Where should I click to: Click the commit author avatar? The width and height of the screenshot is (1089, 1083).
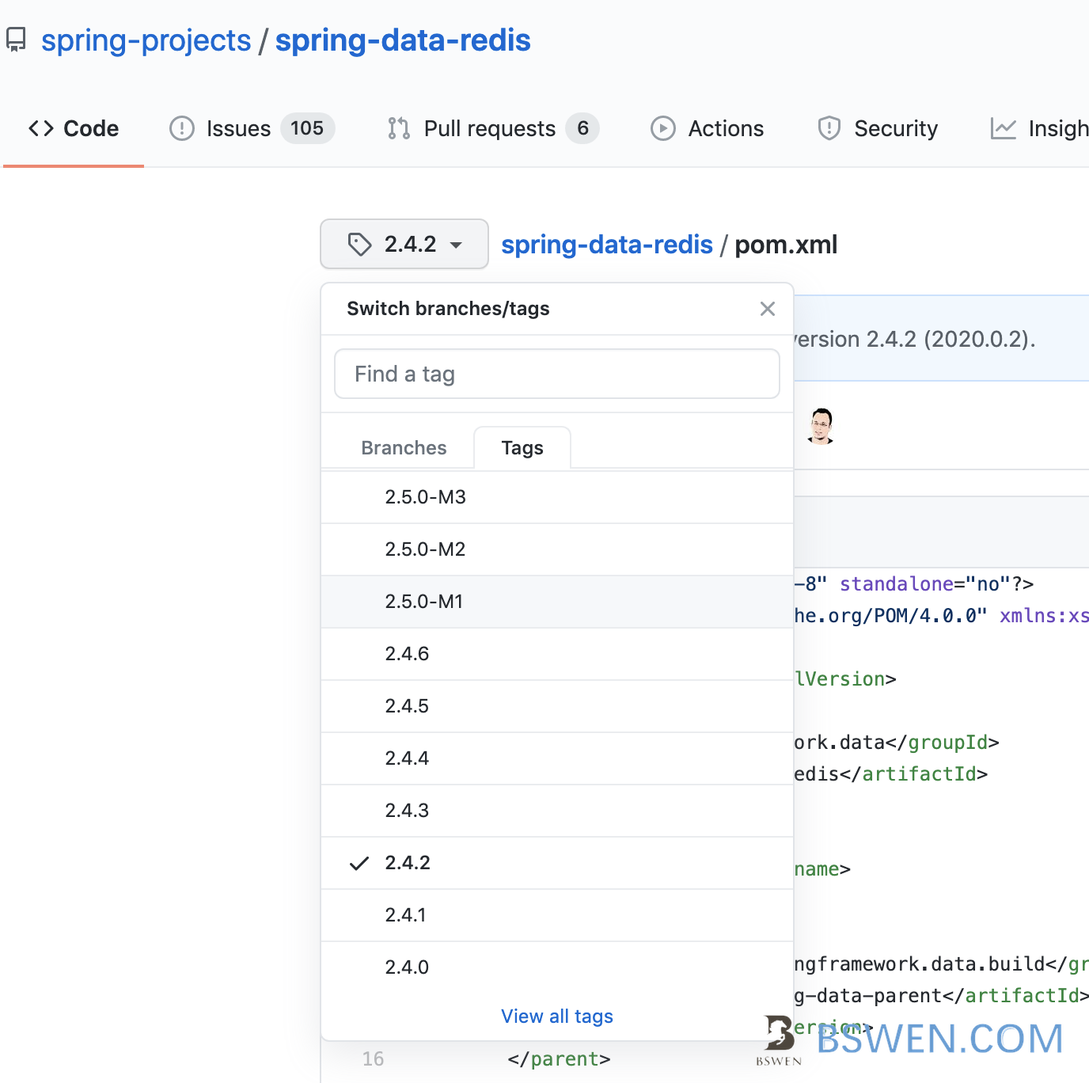821,427
